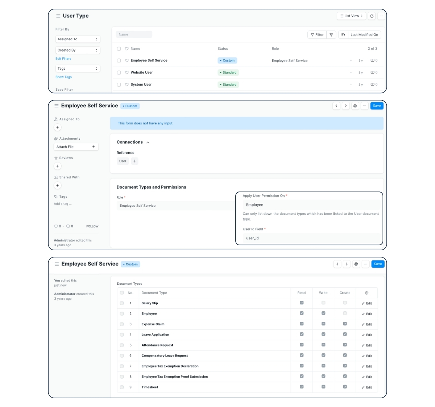Click the plus icon under Assigned To

[x=57, y=127]
